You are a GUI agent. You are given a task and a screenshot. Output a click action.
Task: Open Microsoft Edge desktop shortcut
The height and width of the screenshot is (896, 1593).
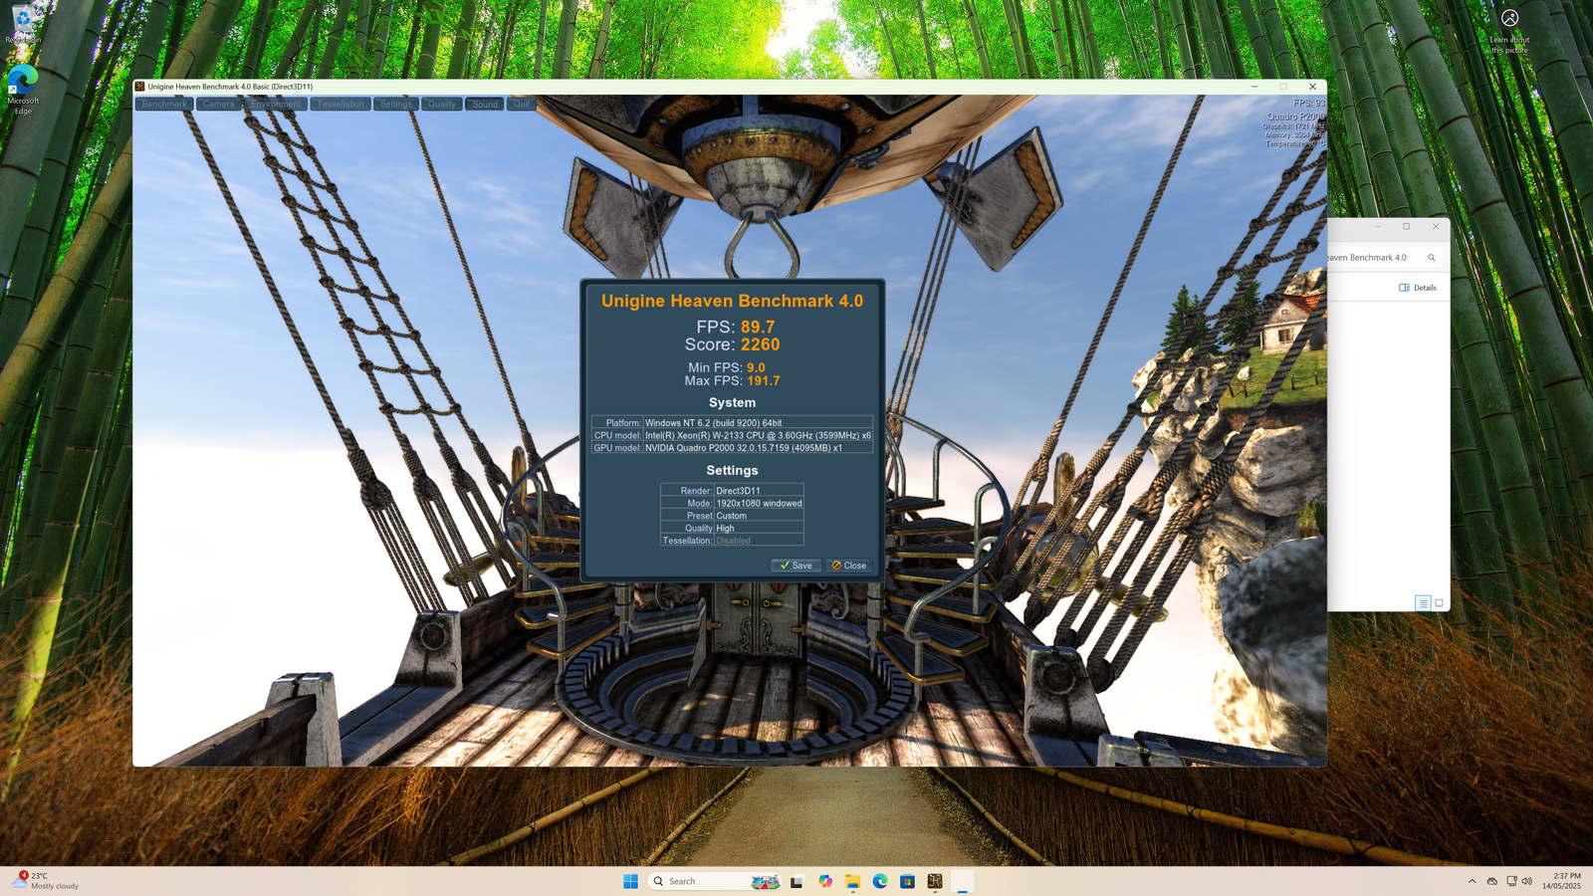23,90
